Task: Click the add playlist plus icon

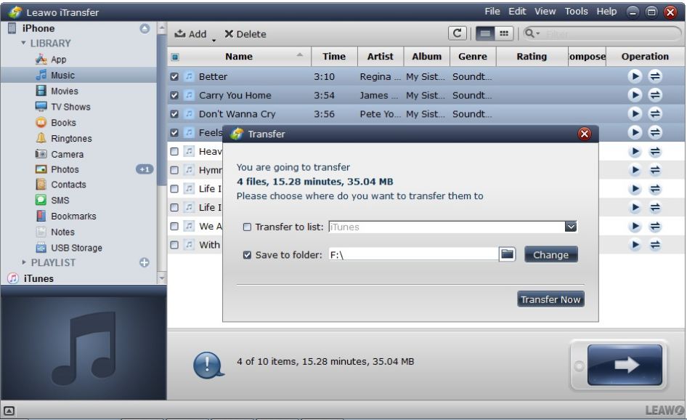Action: (144, 262)
